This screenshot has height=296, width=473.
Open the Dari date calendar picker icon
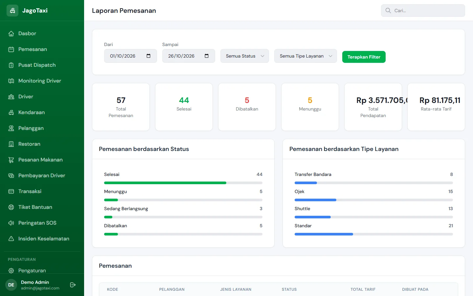pos(148,56)
